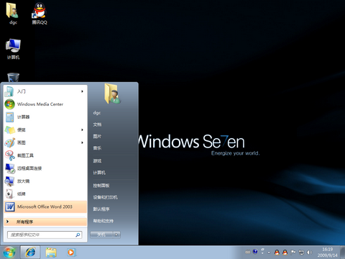Click the Windows Start orb

9,253
